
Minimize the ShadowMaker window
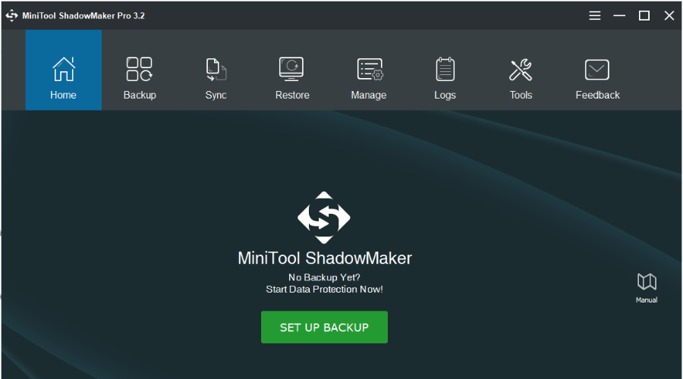pos(619,16)
